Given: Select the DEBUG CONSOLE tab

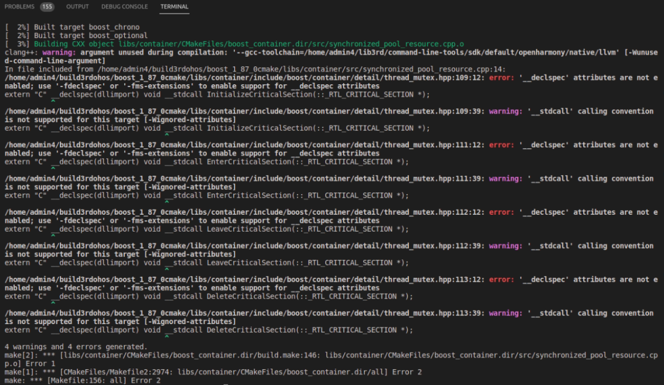Looking at the screenshot, I should click(x=124, y=7).
